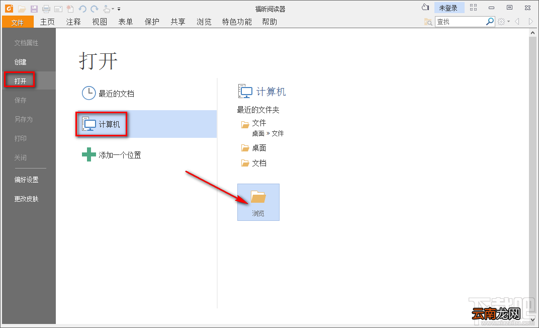Open the touch mode dropdown arrow

click(113, 9)
